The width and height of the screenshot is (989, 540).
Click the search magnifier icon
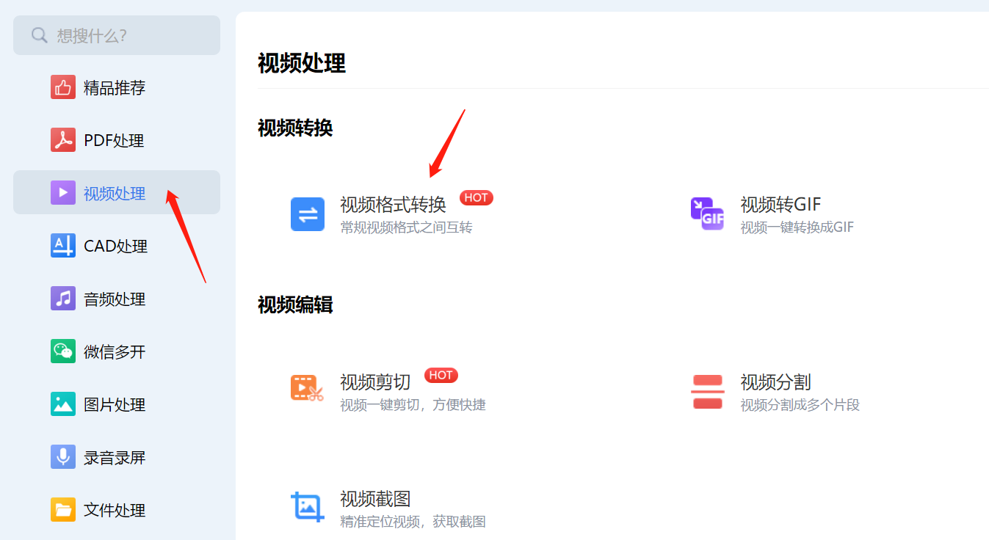[x=39, y=34]
